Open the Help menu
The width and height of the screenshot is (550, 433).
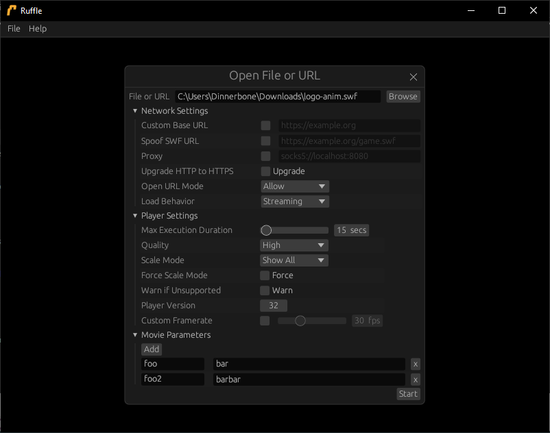pos(38,29)
